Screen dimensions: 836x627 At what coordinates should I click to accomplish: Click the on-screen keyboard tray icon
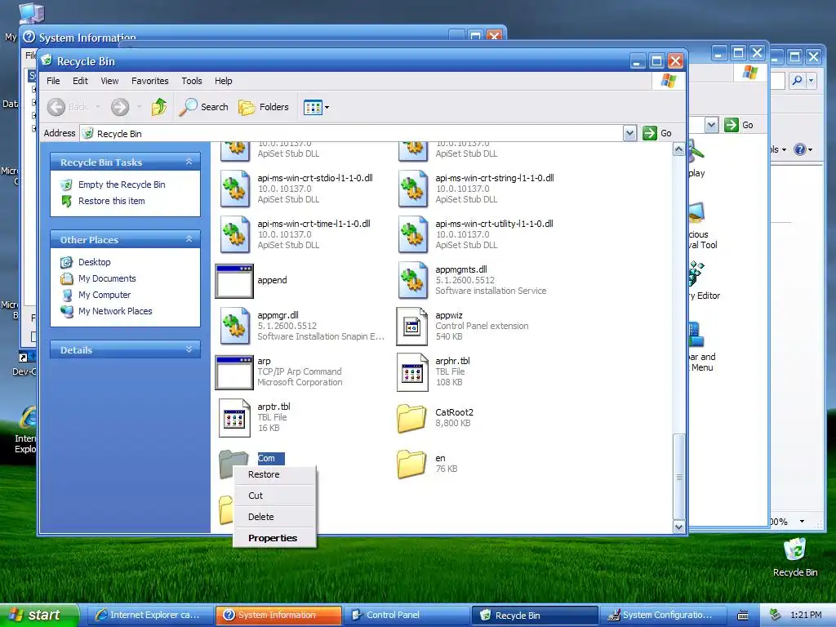(x=742, y=616)
